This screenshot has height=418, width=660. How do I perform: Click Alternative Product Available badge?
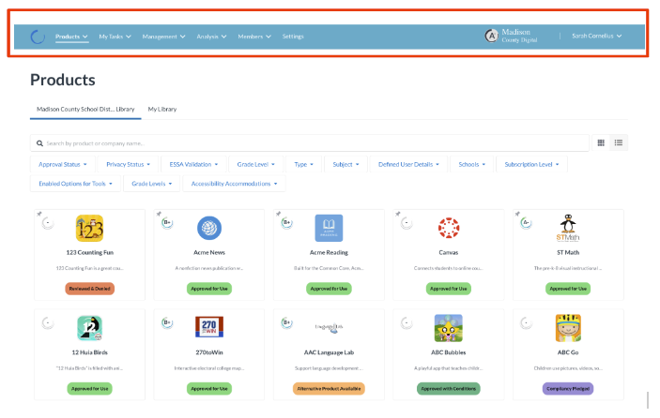(329, 389)
